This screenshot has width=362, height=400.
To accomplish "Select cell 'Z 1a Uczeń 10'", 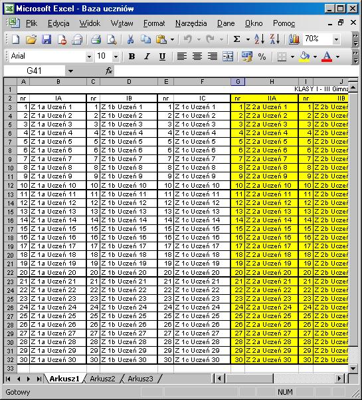I will click(x=58, y=186).
